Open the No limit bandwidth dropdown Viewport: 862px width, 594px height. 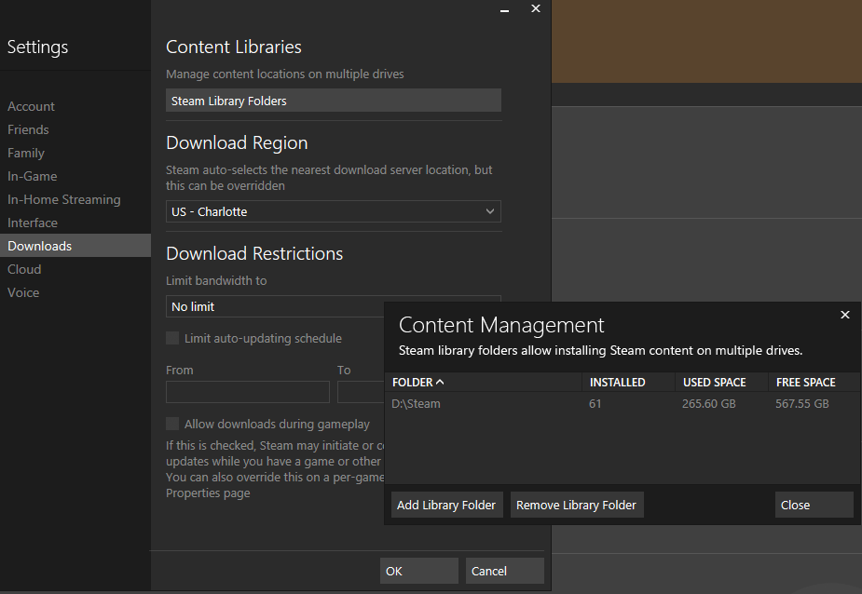pos(275,306)
